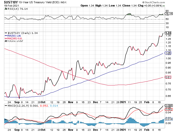Click the Volume undef legend icon
The width and height of the screenshot is (175, 132).
click(5, 41)
